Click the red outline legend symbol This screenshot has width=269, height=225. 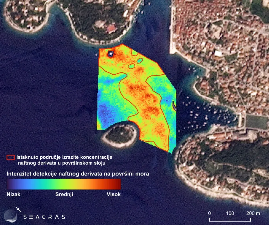pos(10,157)
